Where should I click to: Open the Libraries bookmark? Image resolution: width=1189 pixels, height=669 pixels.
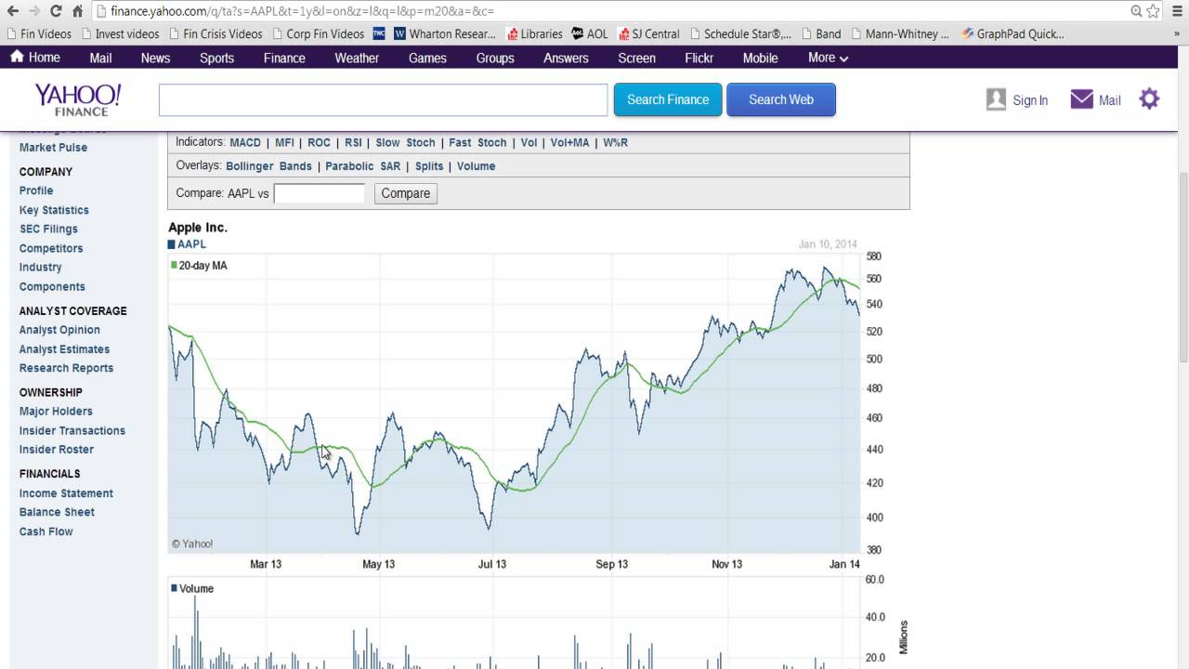pos(534,33)
